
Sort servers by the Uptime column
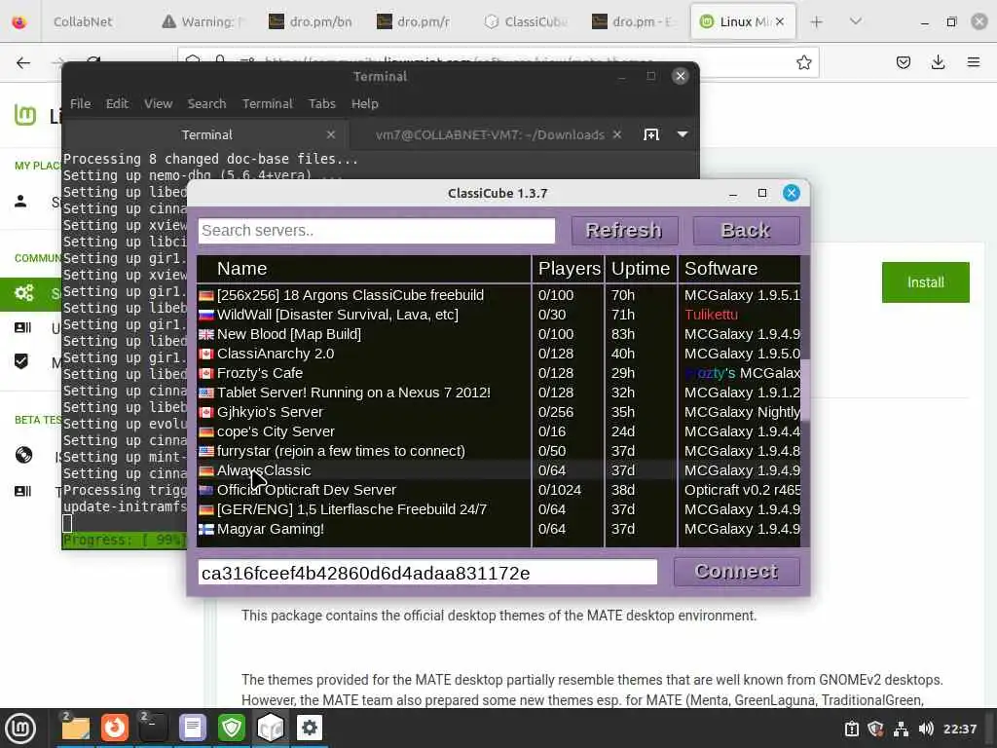[641, 269]
